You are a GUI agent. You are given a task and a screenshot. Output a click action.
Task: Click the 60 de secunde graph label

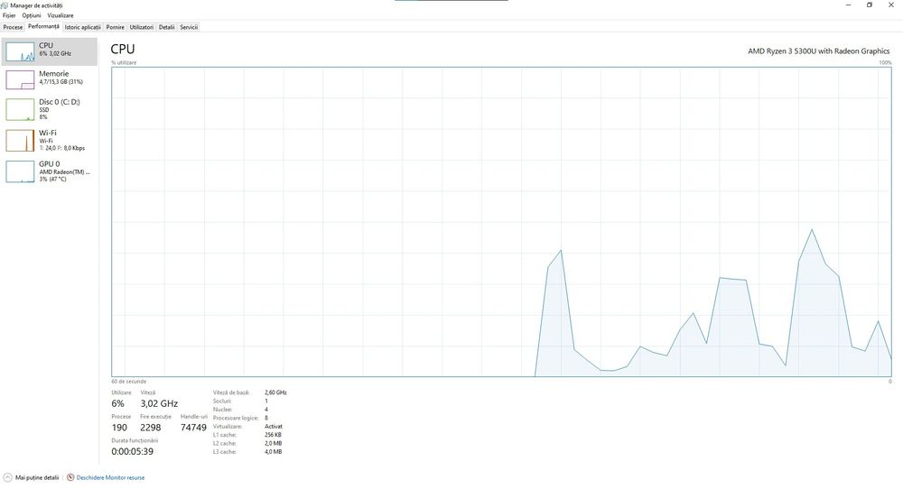click(x=129, y=382)
